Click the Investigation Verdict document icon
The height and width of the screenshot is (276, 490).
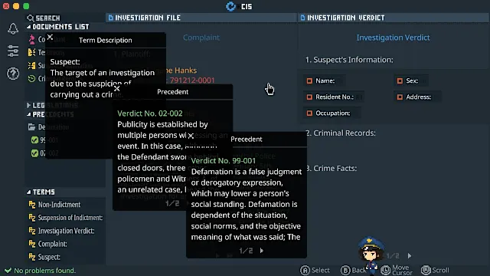click(x=302, y=18)
